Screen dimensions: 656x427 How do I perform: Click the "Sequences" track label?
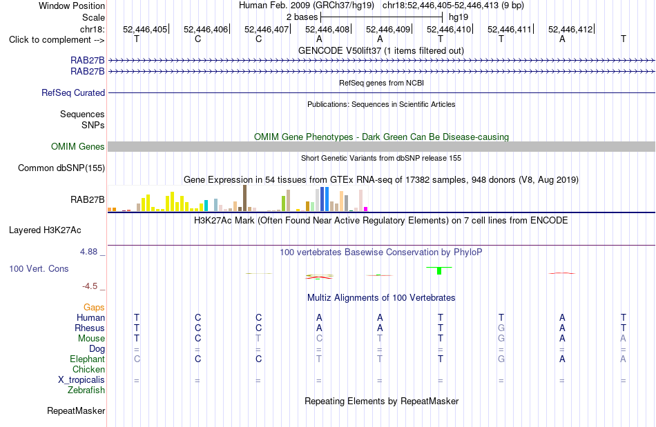click(x=82, y=114)
